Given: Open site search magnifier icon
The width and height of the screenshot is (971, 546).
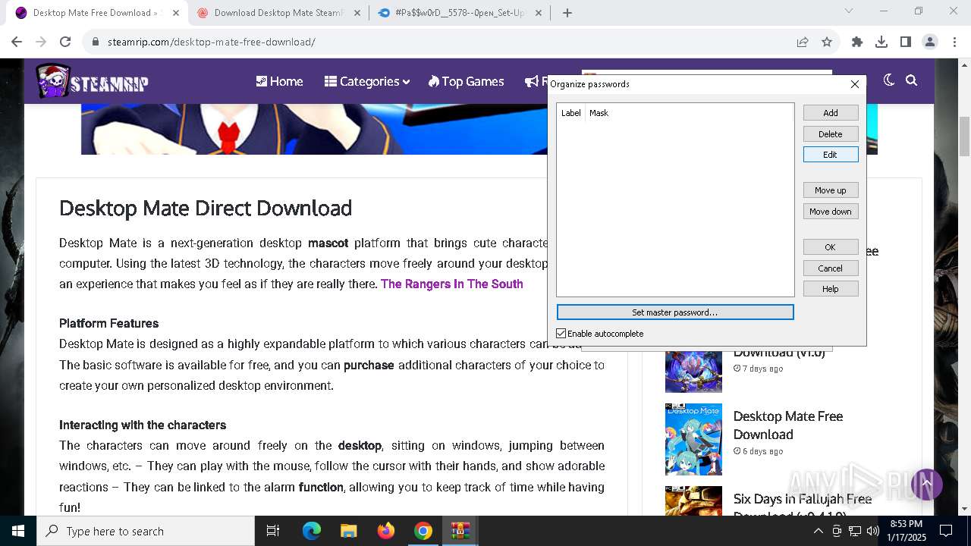Looking at the screenshot, I should pyautogui.click(x=912, y=80).
